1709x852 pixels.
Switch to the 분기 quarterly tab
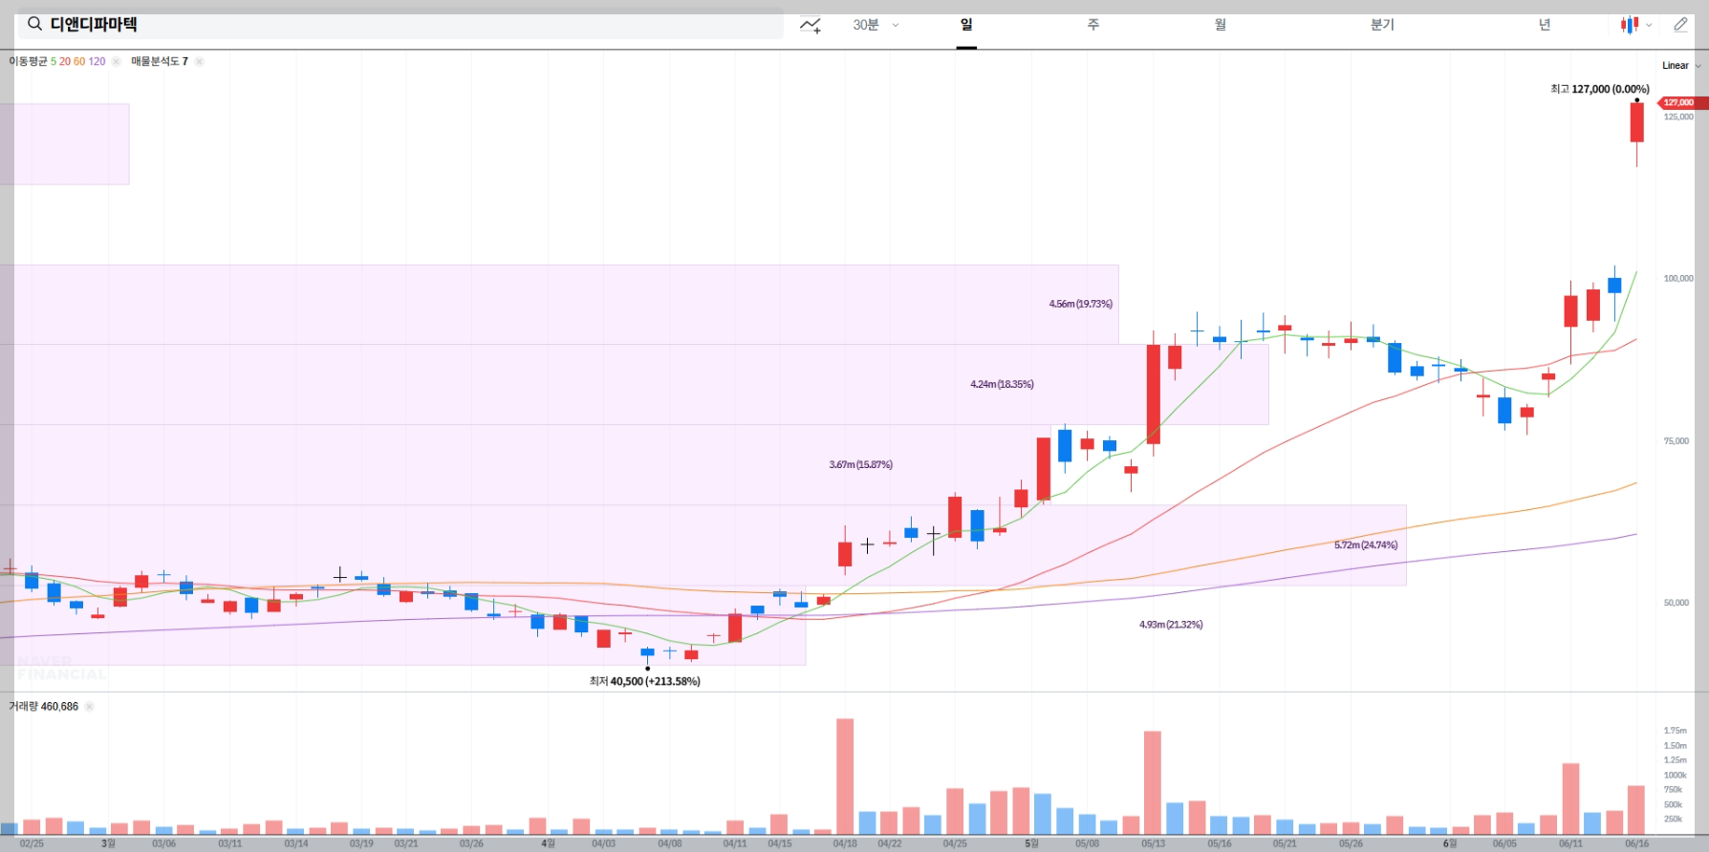coord(1382,25)
